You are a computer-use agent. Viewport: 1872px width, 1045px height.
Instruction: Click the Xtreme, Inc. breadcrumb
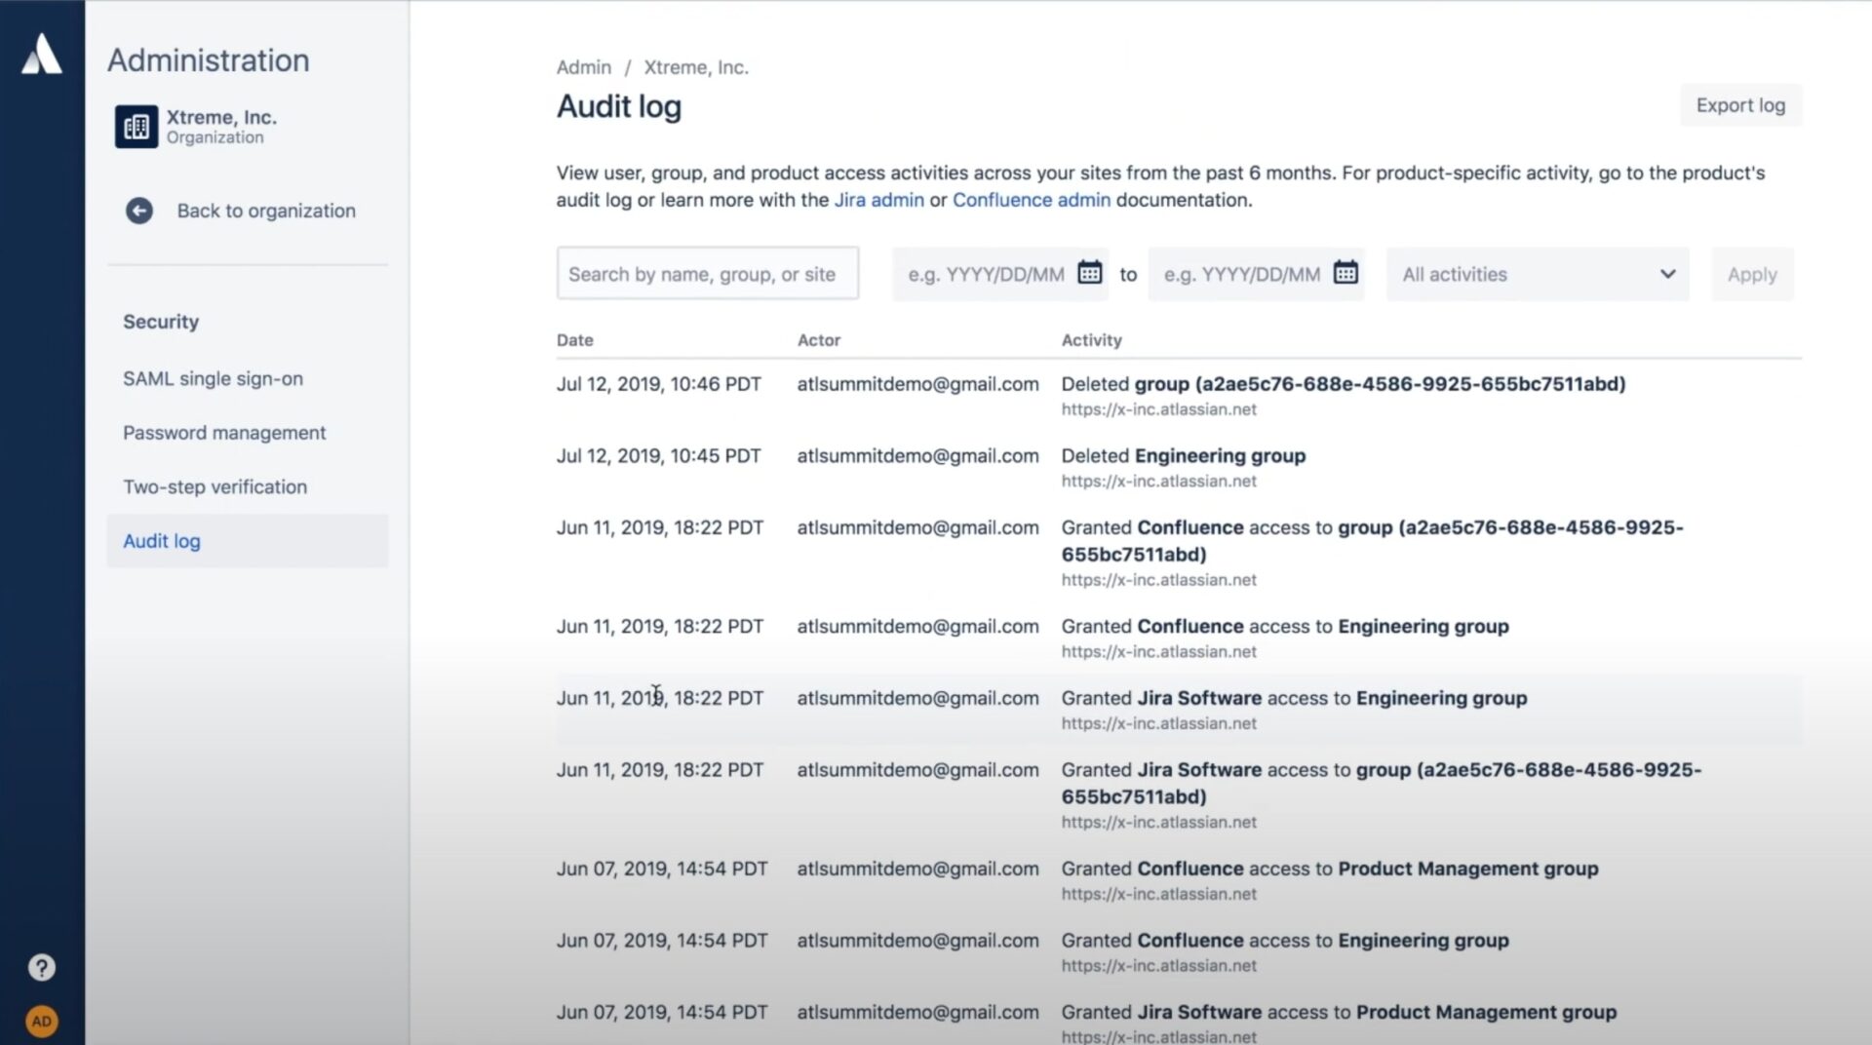coord(696,67)
